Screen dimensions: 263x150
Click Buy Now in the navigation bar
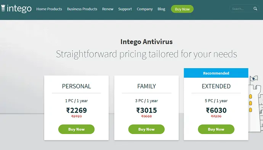(x=182, y=9)
